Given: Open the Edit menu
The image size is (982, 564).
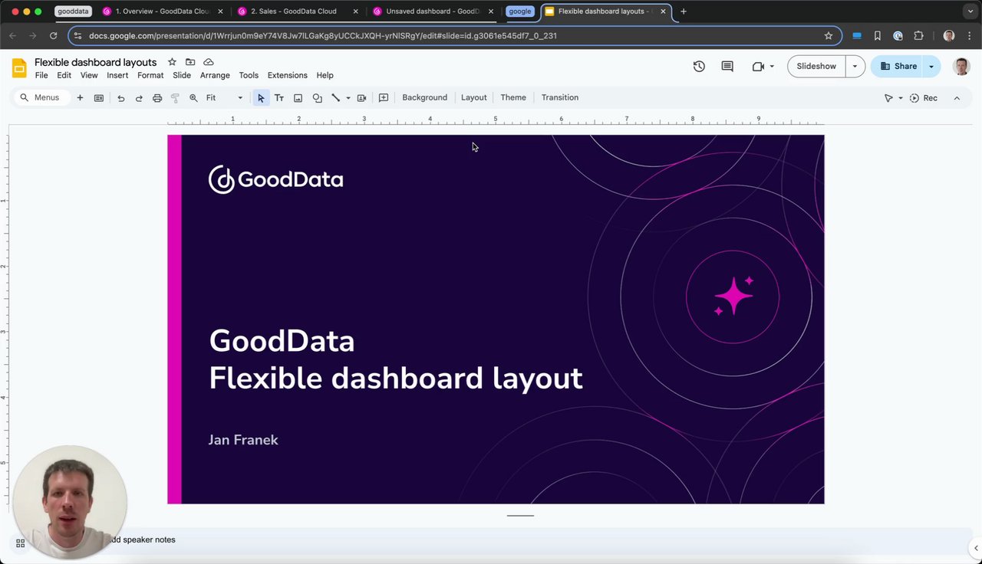Looking at the screenshot, I should click(64, 75).
